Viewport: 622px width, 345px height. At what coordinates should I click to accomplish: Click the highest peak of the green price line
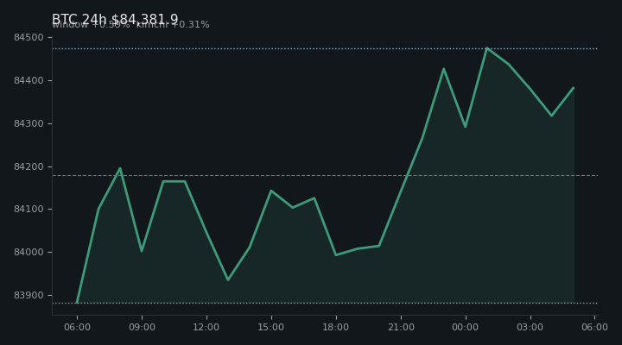tap(486, 48)
